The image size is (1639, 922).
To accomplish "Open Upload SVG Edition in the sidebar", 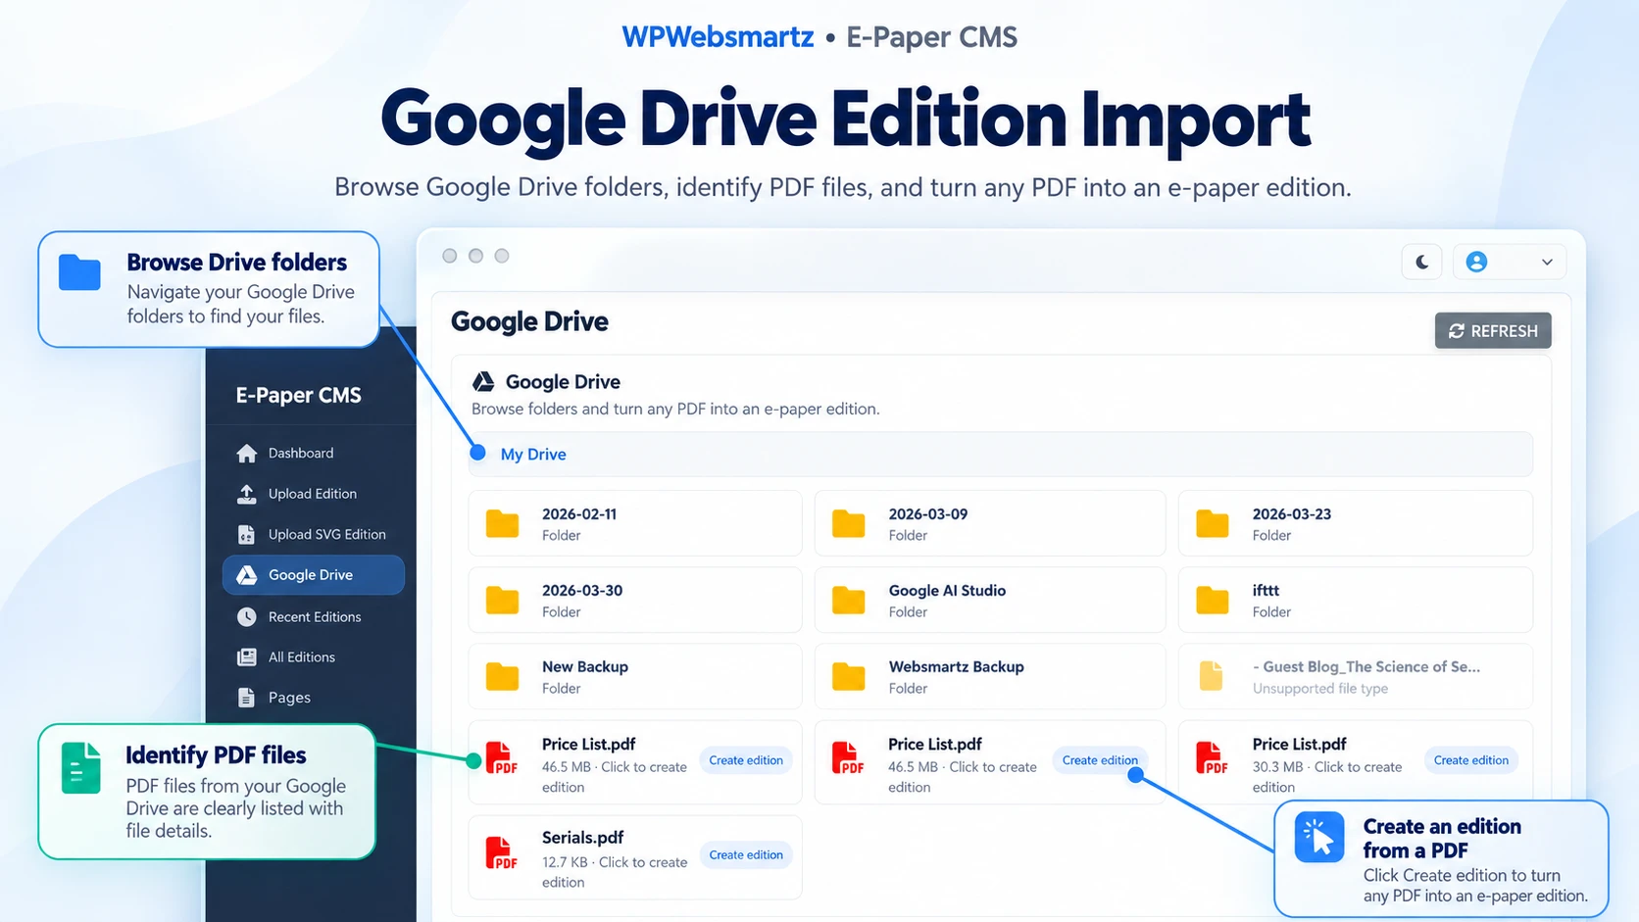I will [x=314, y=534].
